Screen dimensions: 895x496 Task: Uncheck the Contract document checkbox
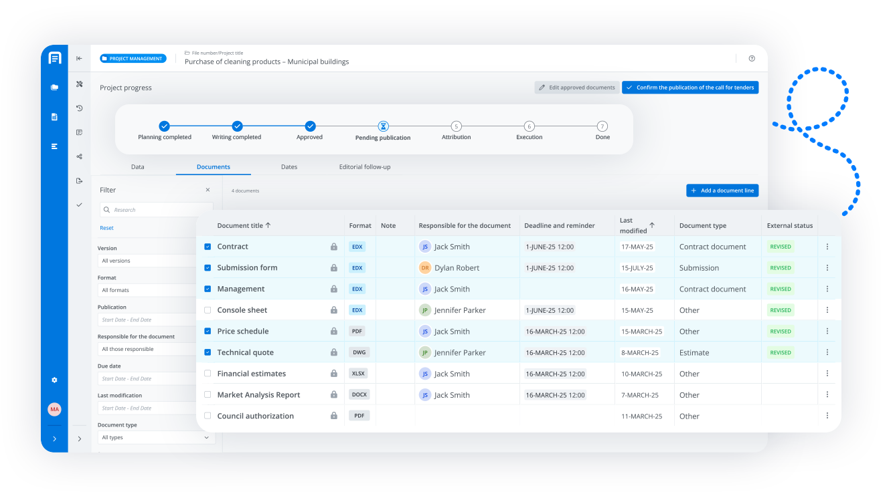click(x=208, y=247)
